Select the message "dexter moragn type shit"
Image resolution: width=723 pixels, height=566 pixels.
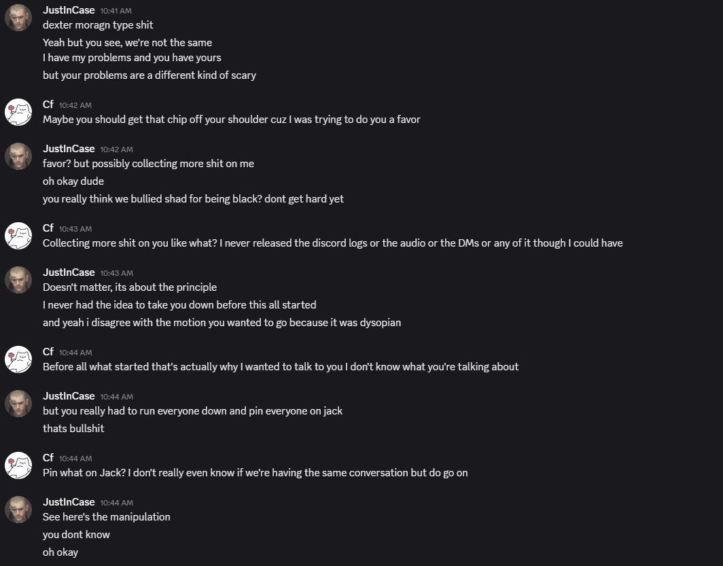pyautogui.click(x=98, y=25)
